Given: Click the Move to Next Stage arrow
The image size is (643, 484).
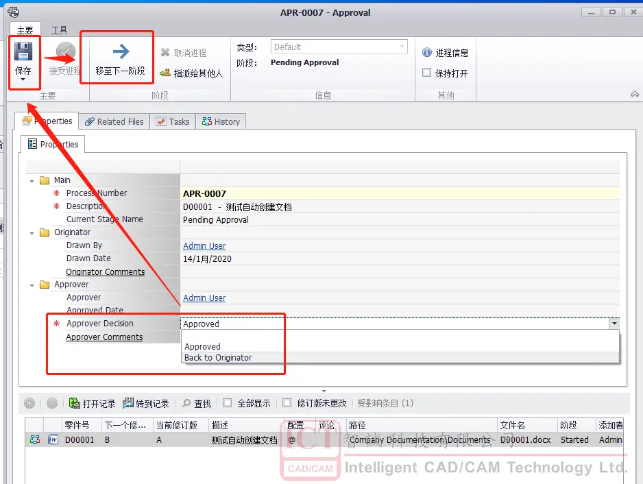Looking at the screenshot, I should [x=121, y=51].
